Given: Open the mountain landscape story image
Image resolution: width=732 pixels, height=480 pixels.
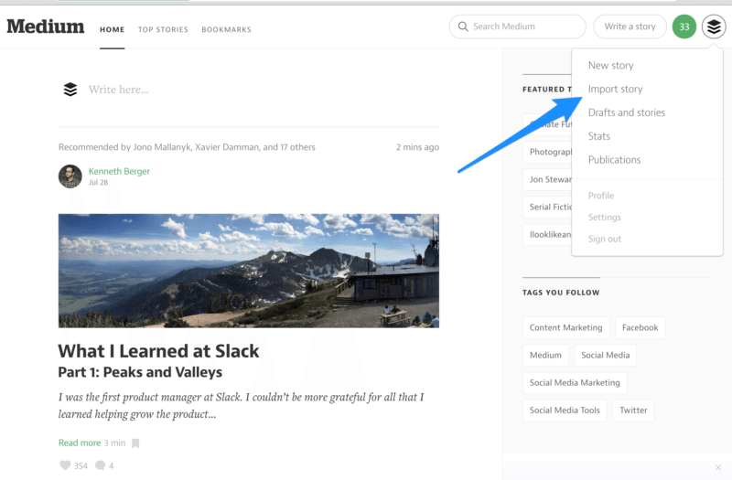Looking at the screenshot, I should 248,271.
